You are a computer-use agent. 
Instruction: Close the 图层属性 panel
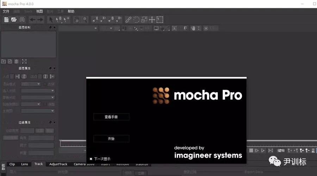point(54,68)
